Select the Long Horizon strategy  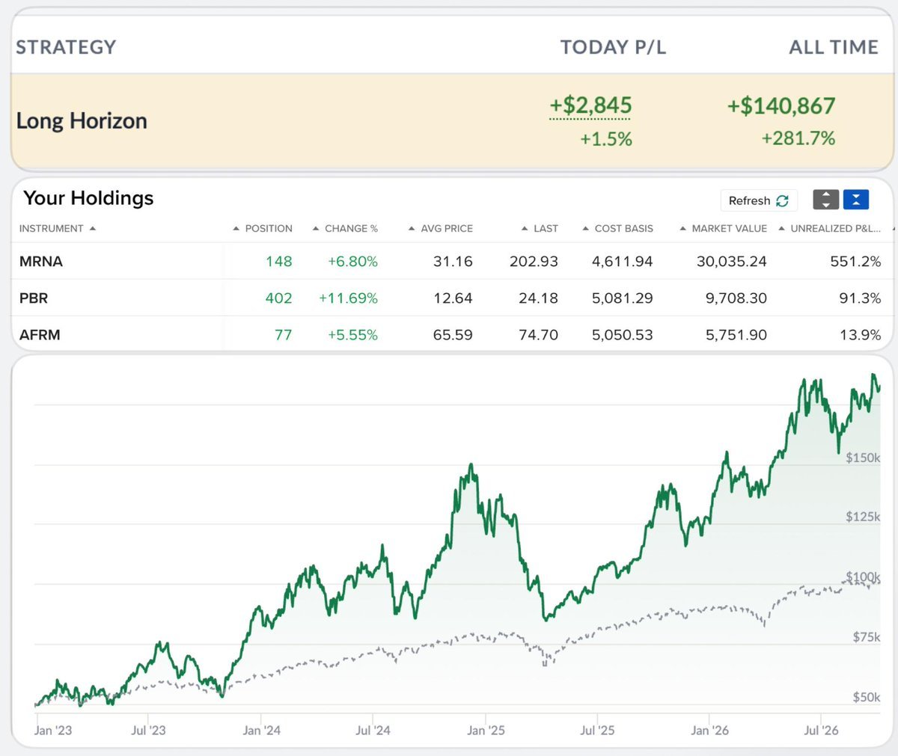click(82, 121)
